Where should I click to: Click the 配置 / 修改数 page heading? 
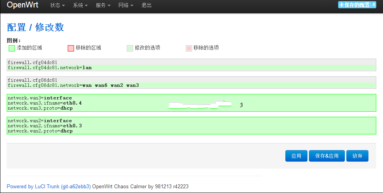35,27
